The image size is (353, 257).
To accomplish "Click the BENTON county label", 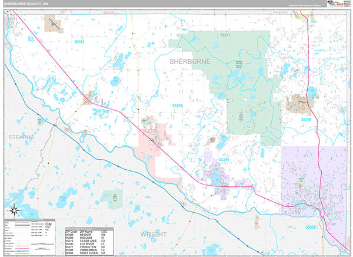I will (x=109, y=12).
